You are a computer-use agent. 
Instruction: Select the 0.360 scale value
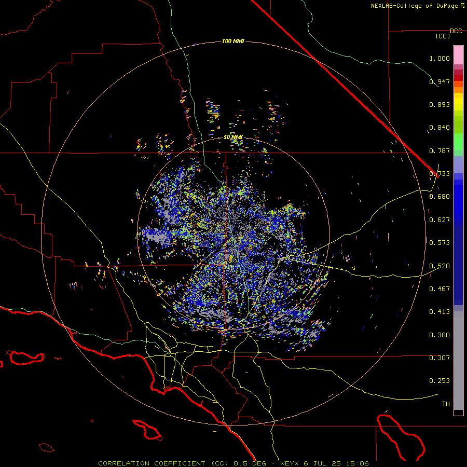(439, 335)
